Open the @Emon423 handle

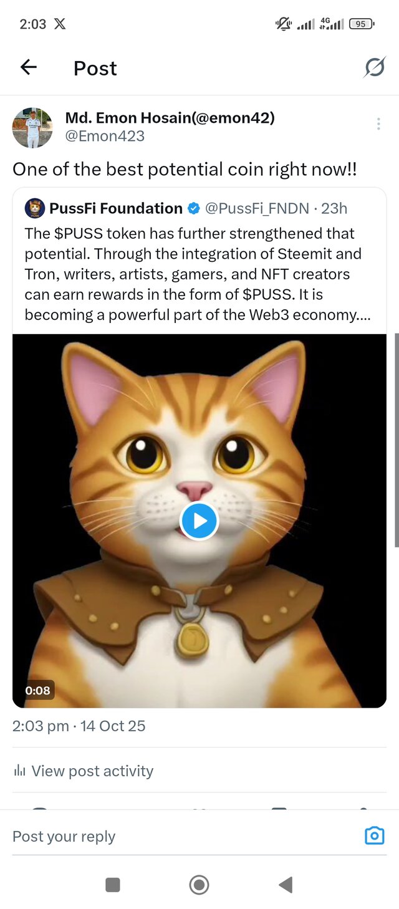tap(105, 135)
